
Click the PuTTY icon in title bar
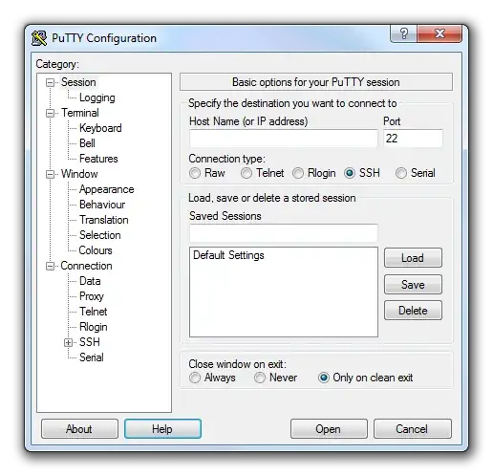point(39,38)
